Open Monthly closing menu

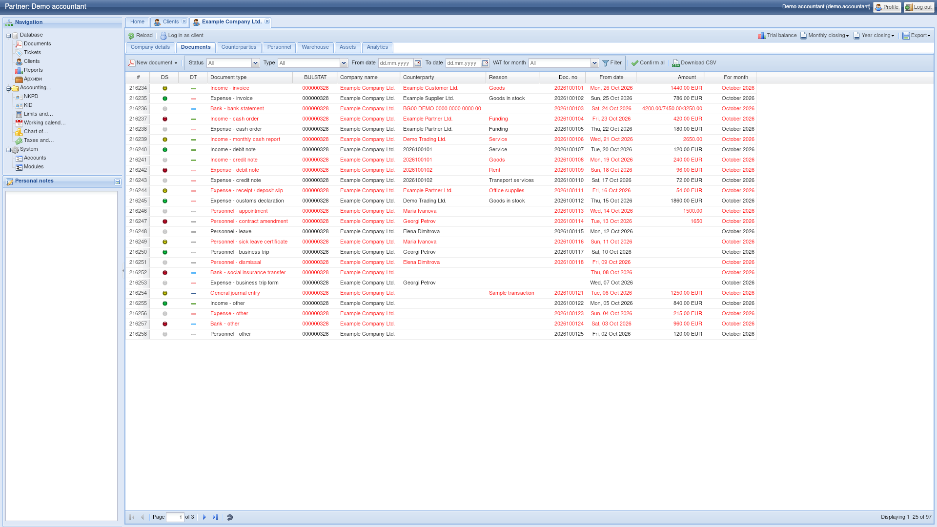point(825,36)
